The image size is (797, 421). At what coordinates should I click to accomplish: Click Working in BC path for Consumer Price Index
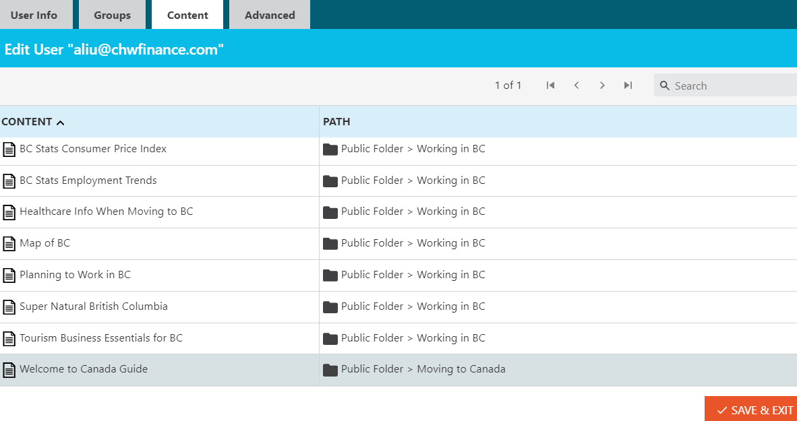pyautogui.click(x=413, y=149)
